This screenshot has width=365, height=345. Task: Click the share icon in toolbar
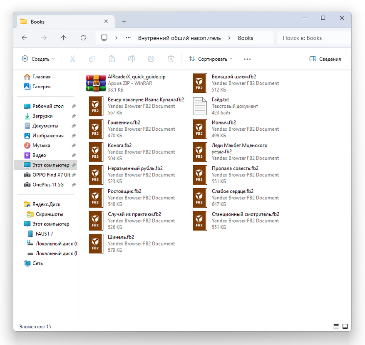point(151,59)
